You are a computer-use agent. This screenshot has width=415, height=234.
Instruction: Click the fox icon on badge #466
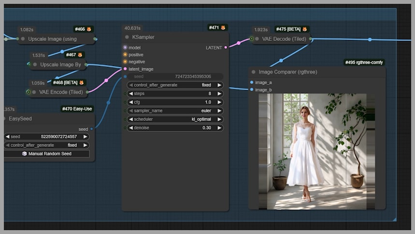[x=89, y=29]
